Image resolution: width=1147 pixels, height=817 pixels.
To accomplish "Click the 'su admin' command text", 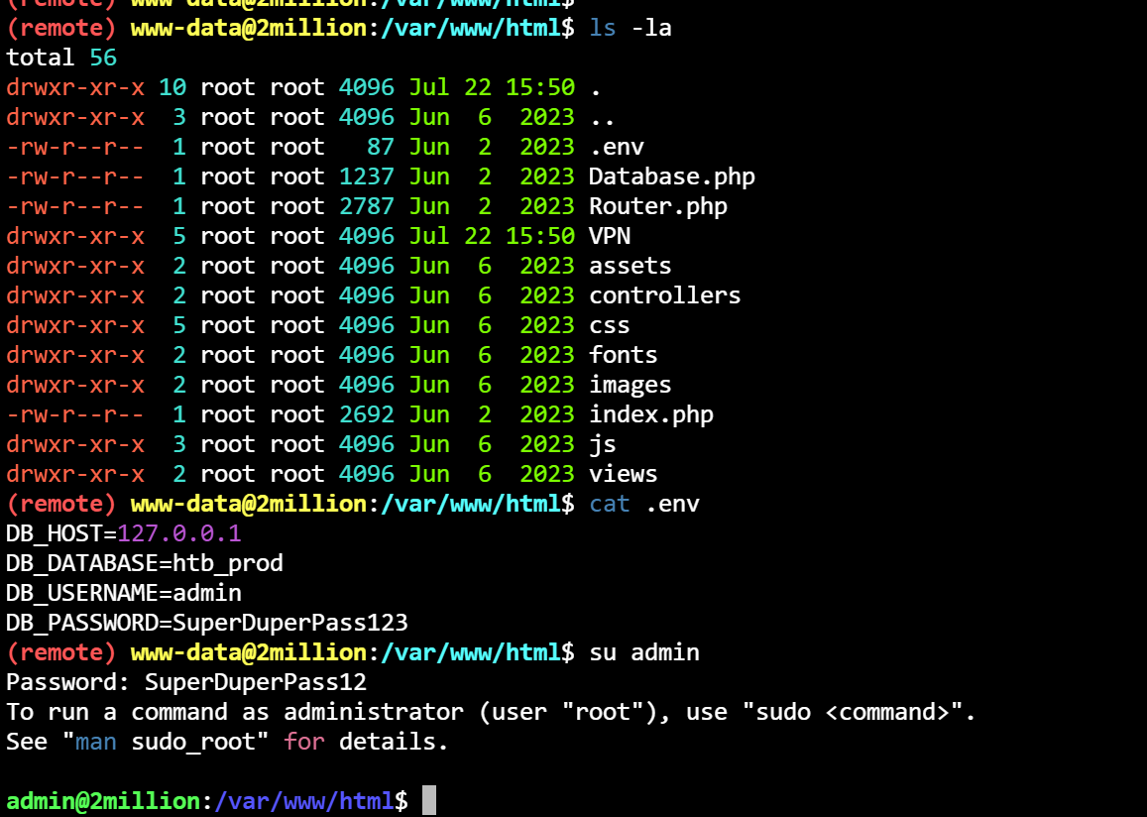I will 644,652.
